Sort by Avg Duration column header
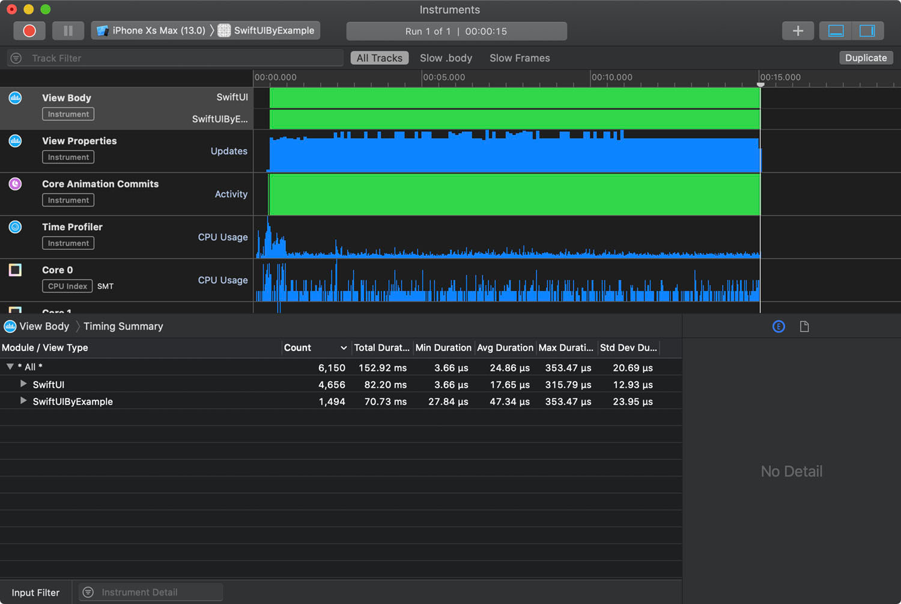Image resolution: width=901 pixels, height=604 pixels. tap(505, 348)
